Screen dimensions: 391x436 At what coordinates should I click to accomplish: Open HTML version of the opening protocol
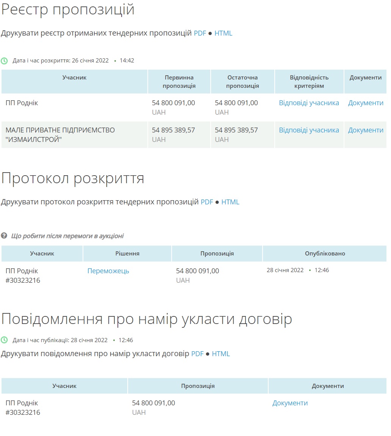230,202
